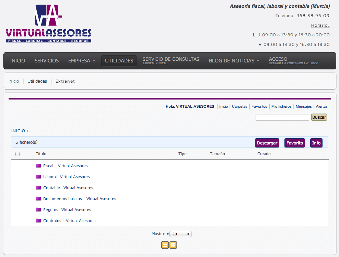
Task: Click the folder icon beside Documentos básicos
Action: 38,199
